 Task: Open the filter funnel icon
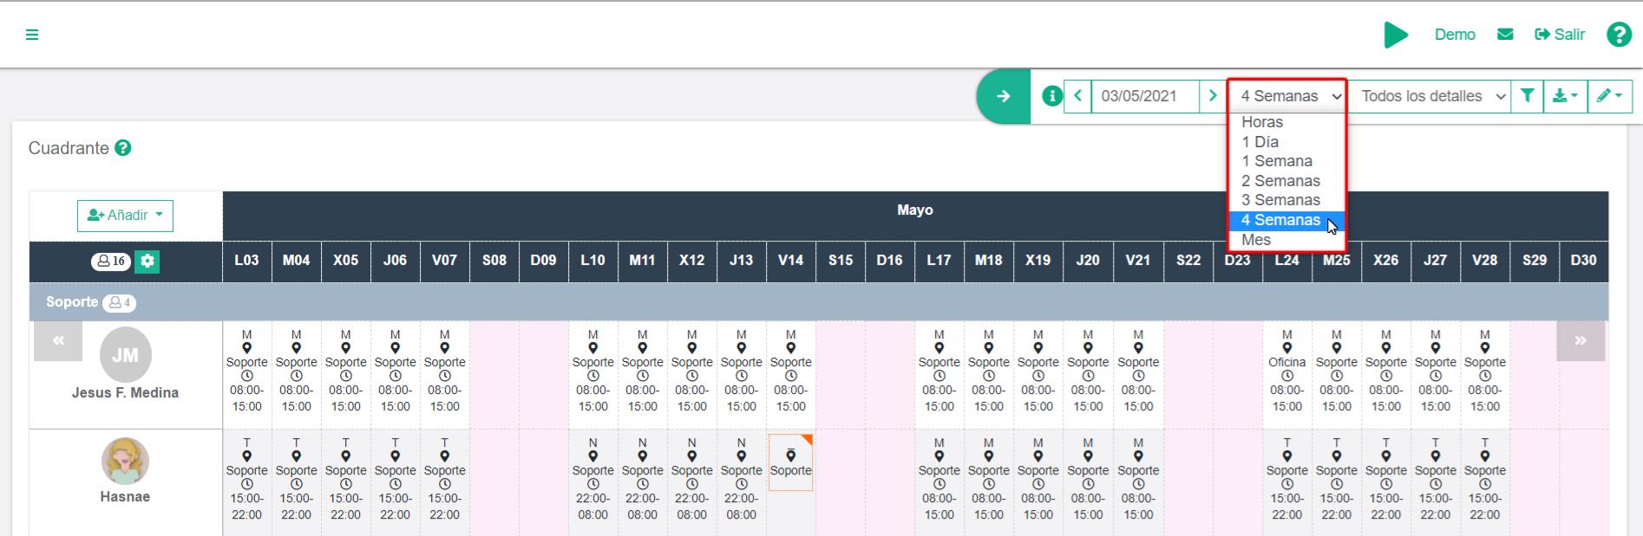point(1527,96)
